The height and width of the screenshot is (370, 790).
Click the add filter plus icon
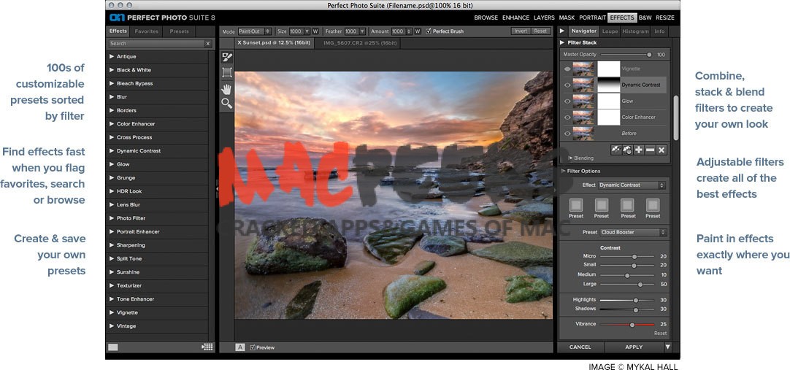(x=639, y=150)
